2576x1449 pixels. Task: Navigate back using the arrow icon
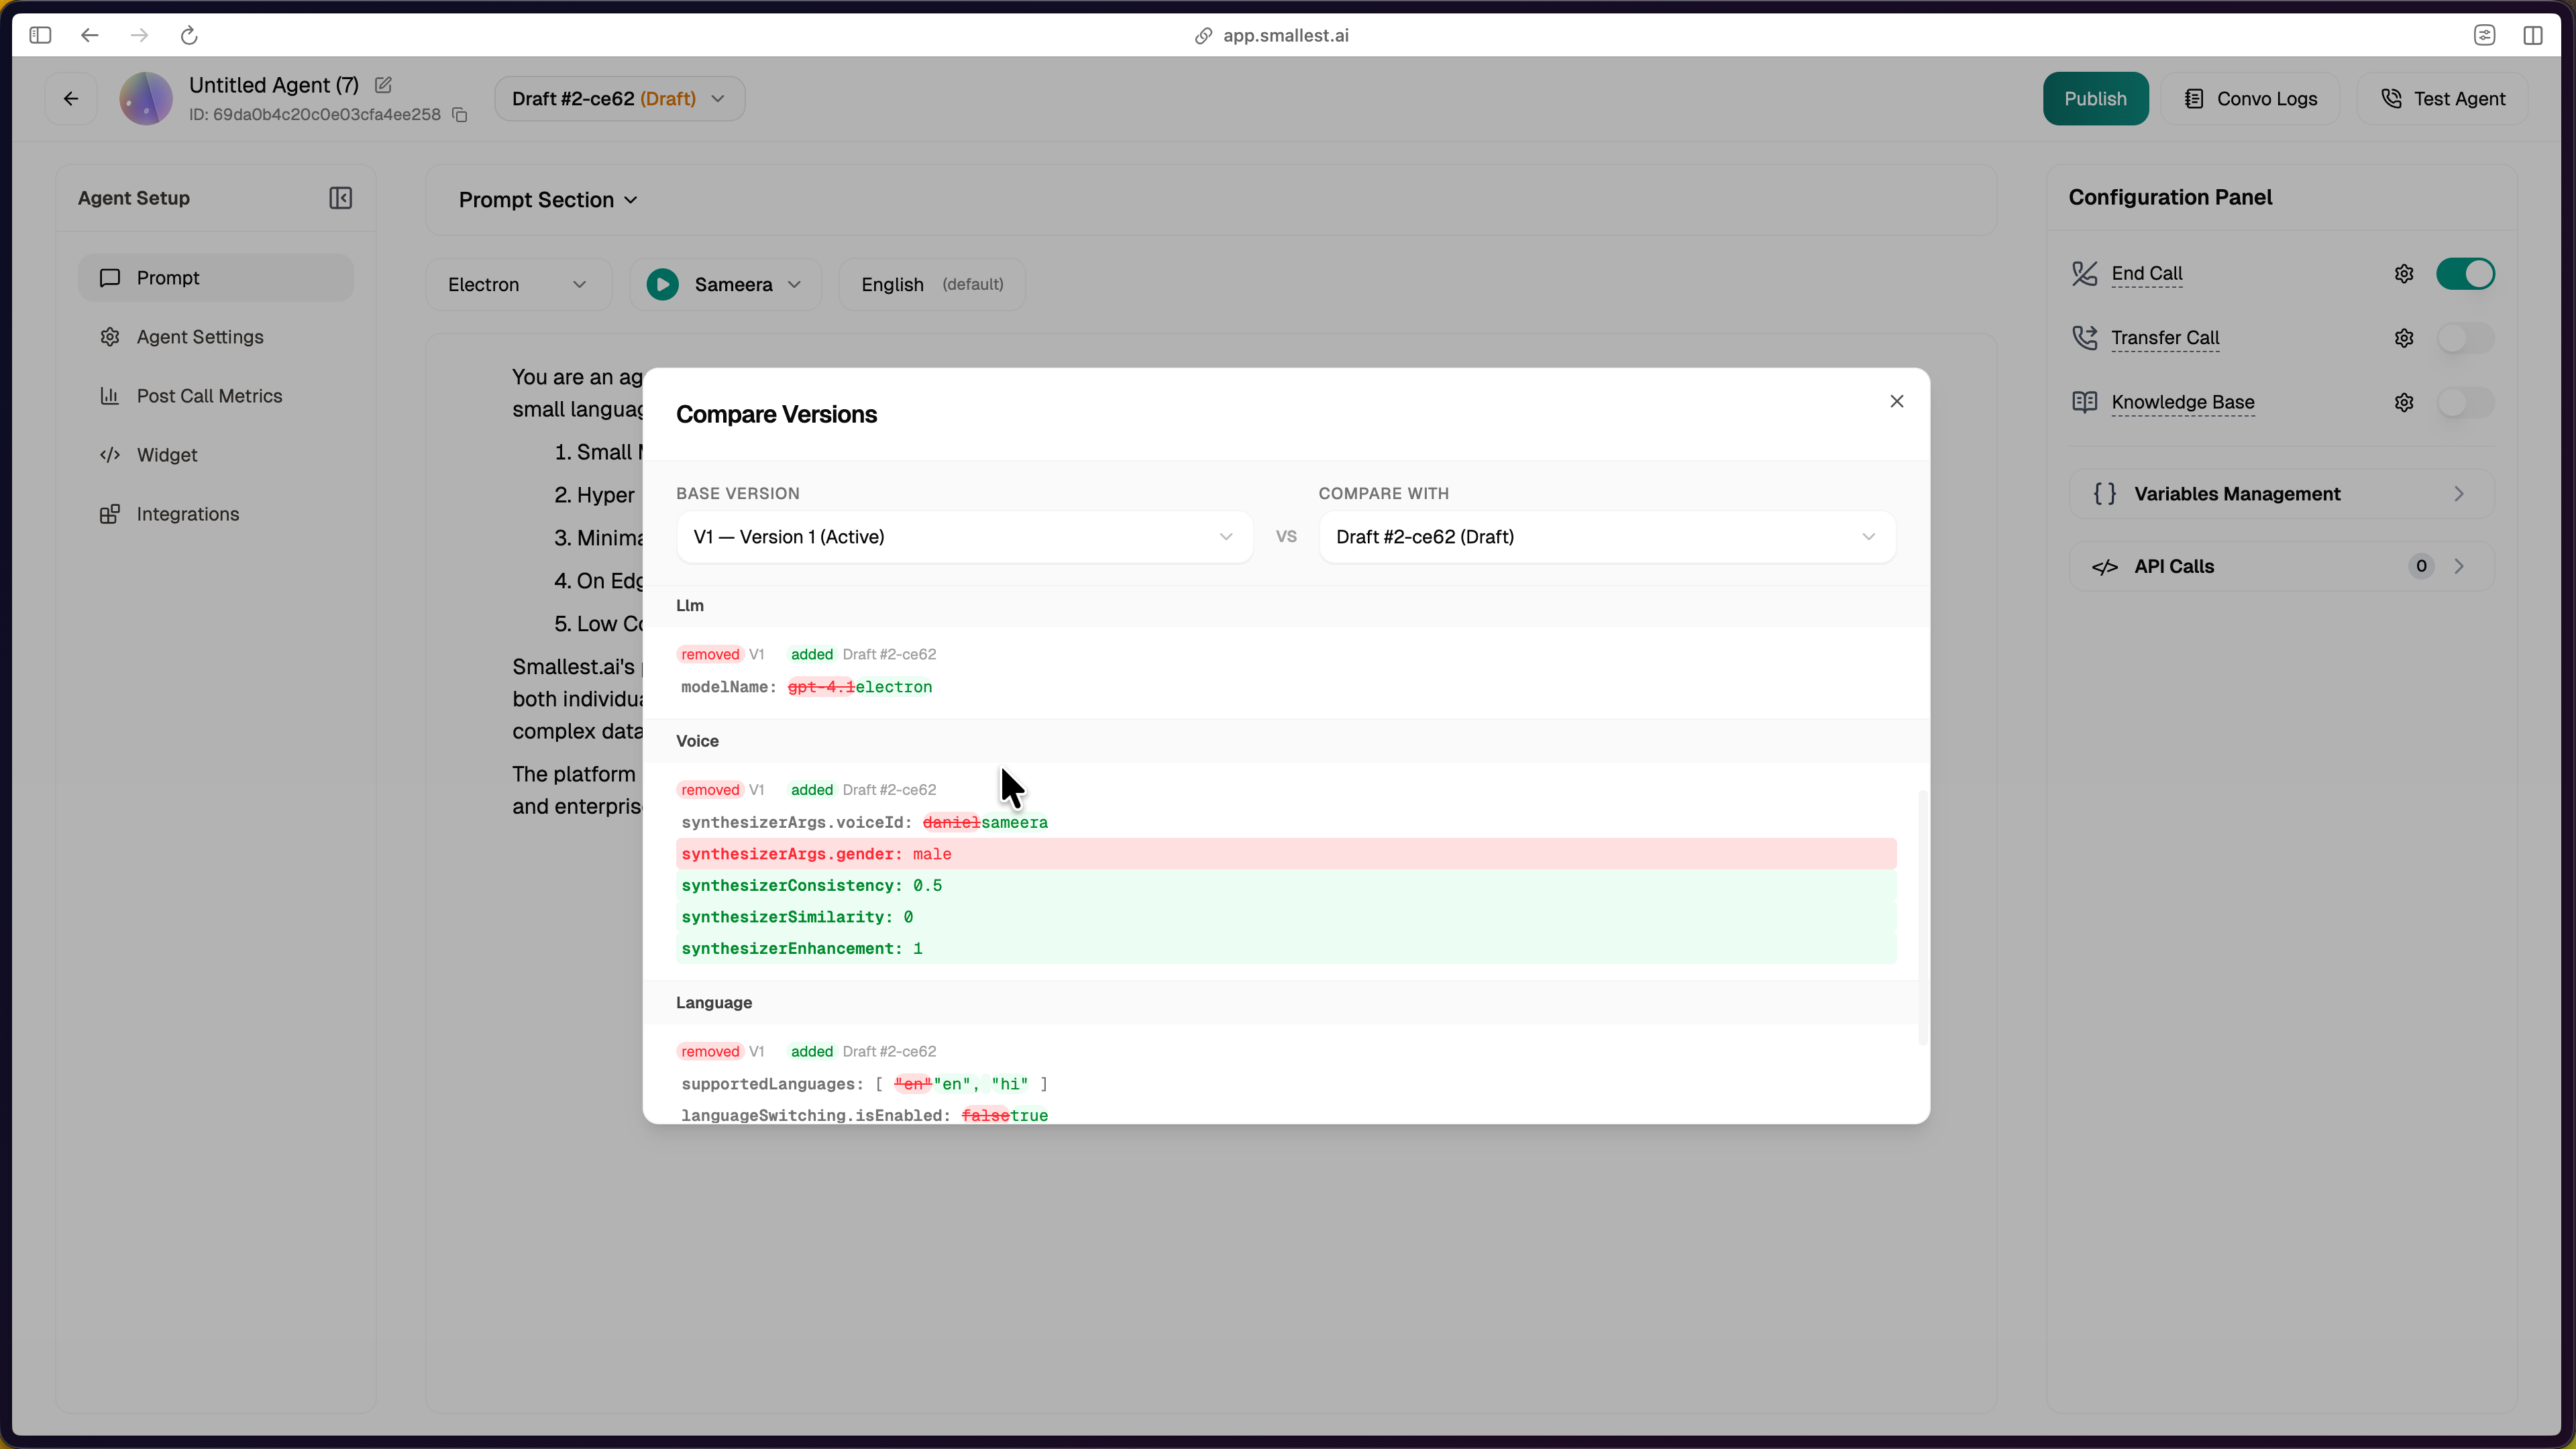(x=70, y=98)
